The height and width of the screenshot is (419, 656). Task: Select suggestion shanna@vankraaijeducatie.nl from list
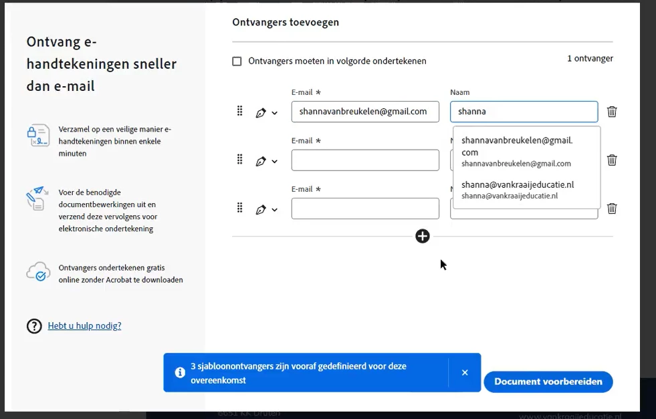[x=527, y=190]
